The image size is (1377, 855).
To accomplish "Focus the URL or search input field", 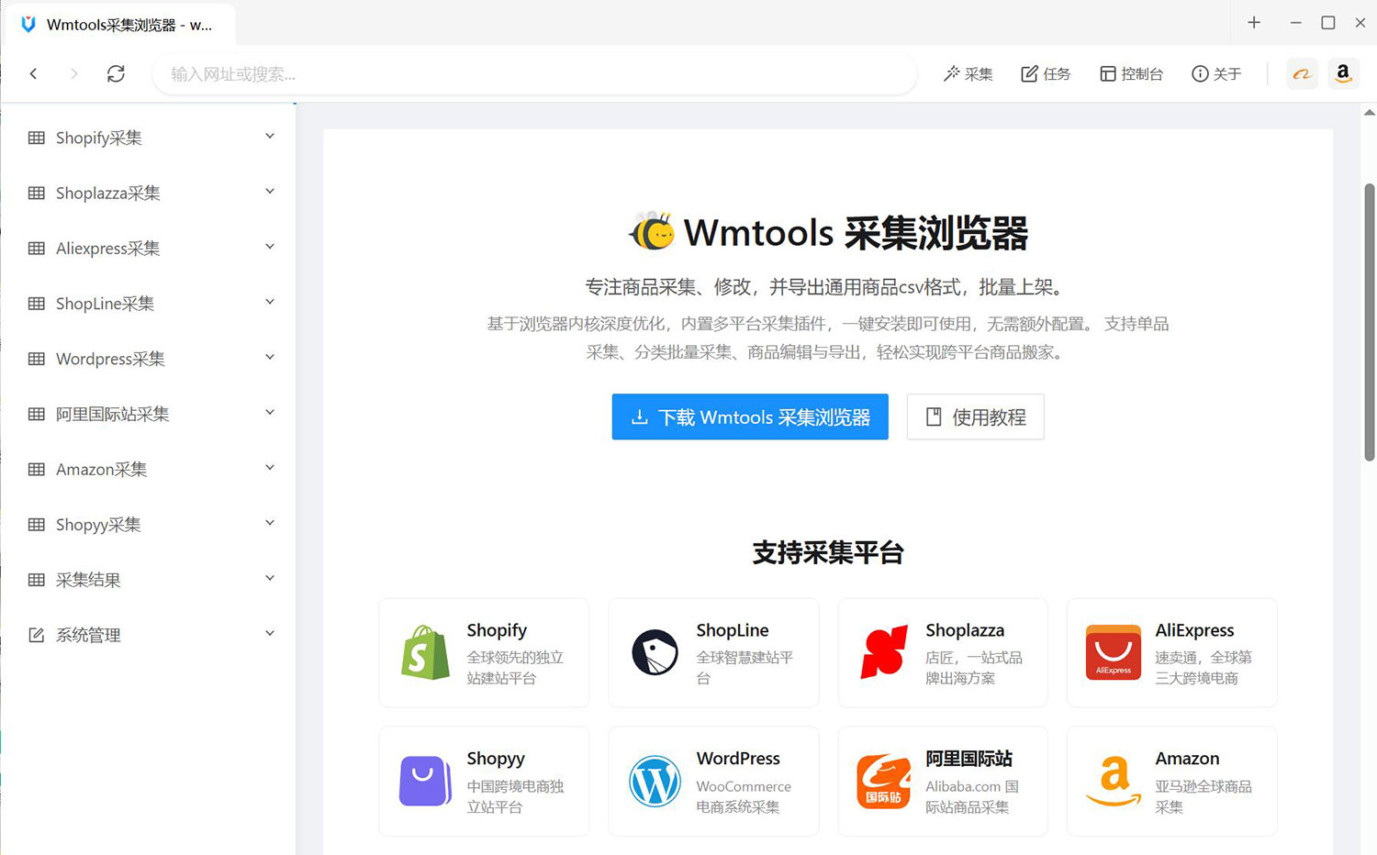I will click(534, 73).
